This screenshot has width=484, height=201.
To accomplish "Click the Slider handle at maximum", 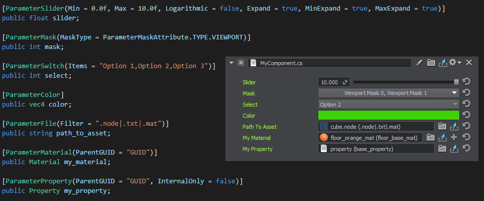I will click(x=456, y=82).
